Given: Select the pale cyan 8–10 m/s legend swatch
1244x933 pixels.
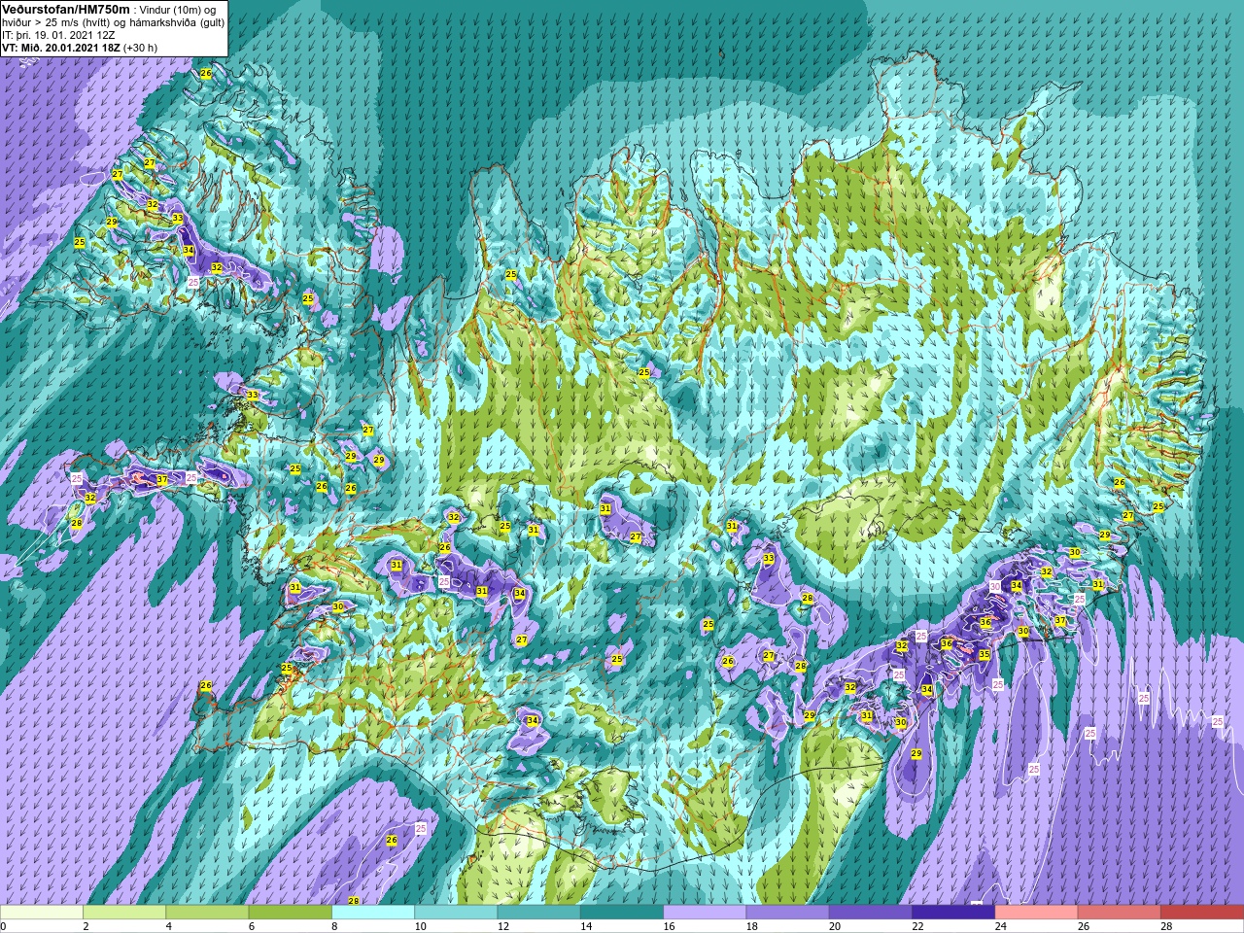Looking at the screenshot, I should pos(373,913).
